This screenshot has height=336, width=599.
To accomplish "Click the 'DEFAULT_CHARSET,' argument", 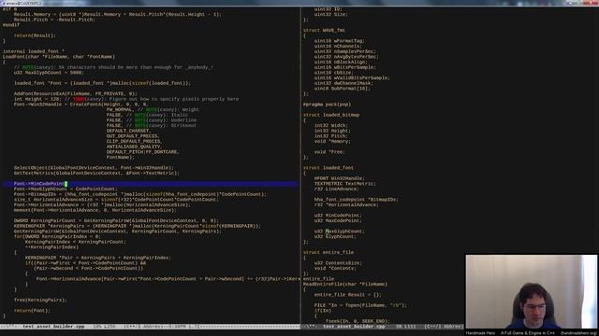I will tap(129, 131).
